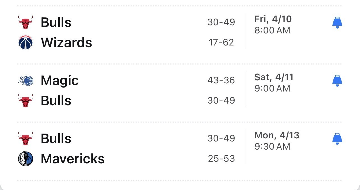Click the Bulls logo in the Saturday game
This screenshot has height=190, width=360.
[x=26, y=100]
